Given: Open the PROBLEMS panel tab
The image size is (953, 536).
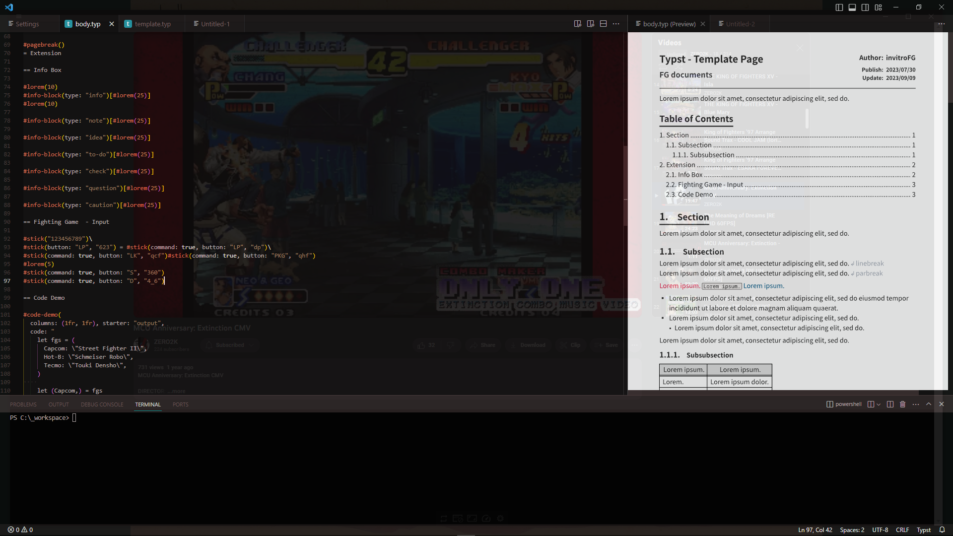Looking at the screenshot, I should [23, 404].
